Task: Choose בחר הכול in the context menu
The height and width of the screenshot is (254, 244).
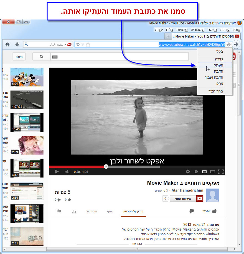Action: coord(215,91)
